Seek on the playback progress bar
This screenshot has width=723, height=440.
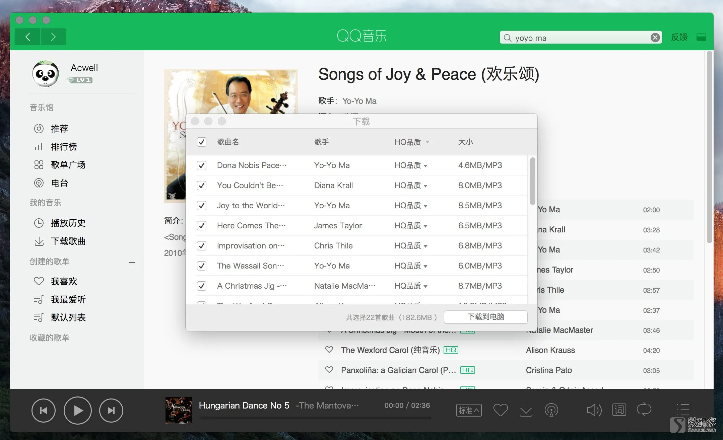point(315,418)
